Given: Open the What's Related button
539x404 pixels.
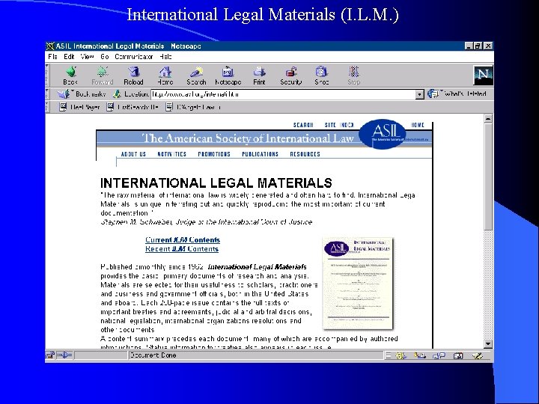Looking at the screenshot, I should pos(457,94).
